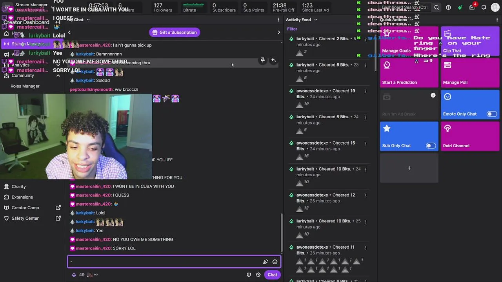Open chat settings gear icon

tap(258, 275)
